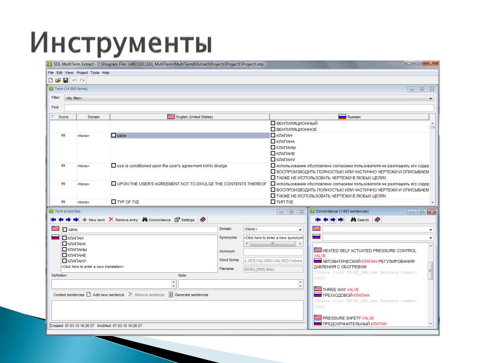Check КЛАПАНЫ checkbox in Term properties
The image size is (485, 363).
coord(64,250)
